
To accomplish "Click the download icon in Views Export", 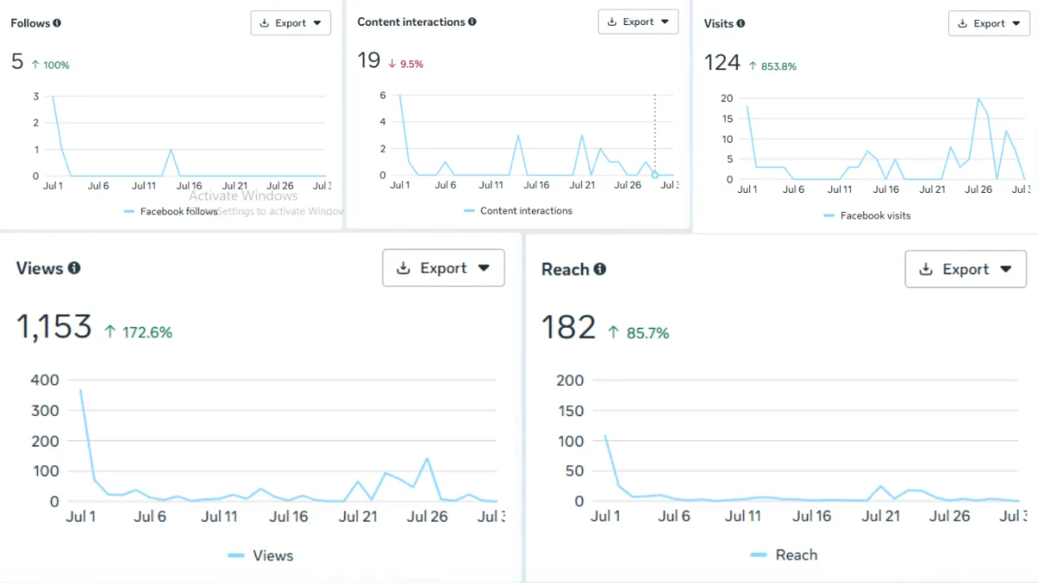I will point(403,268).
